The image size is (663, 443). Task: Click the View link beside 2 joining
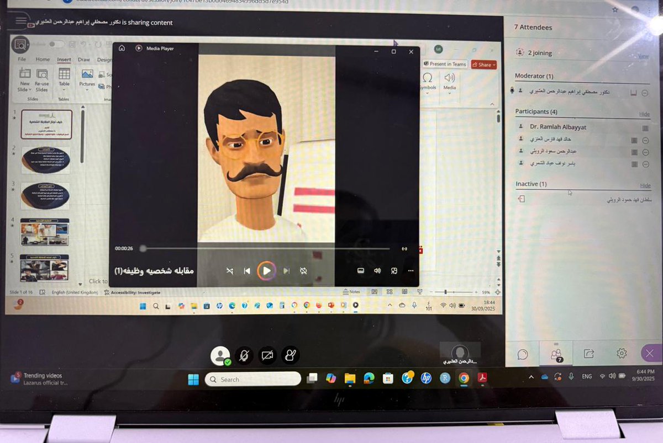click(x=644, y=56)
